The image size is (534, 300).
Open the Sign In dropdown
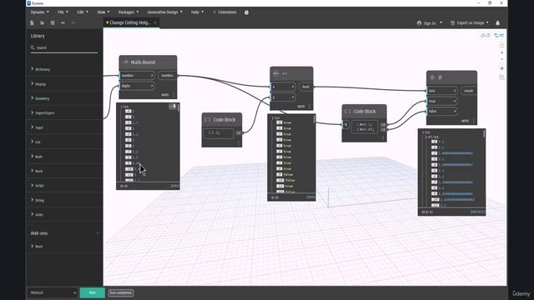coord(441,22)
